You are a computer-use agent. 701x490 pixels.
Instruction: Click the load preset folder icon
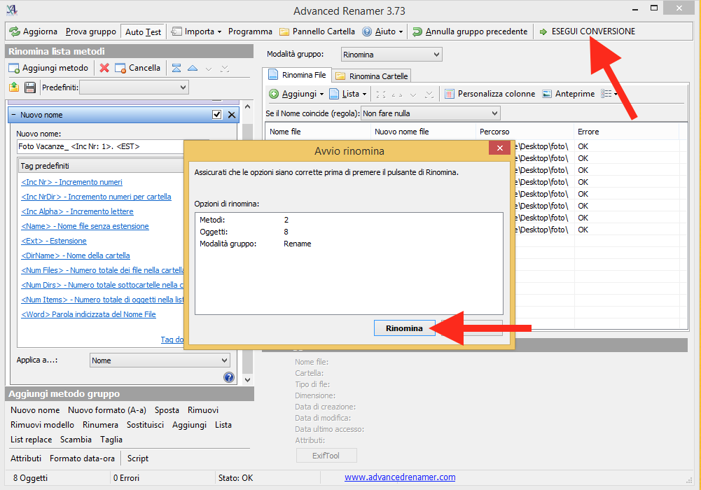[14, 87]
